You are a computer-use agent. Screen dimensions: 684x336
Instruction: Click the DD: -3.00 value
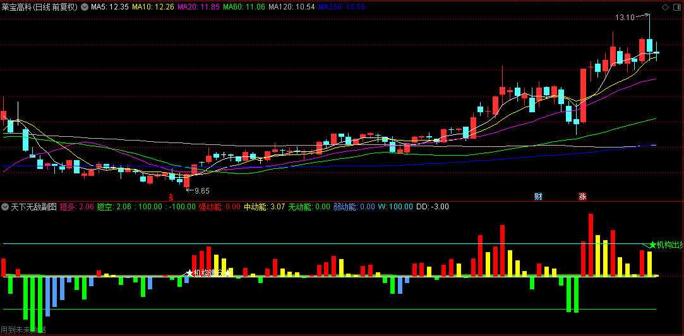433,207
